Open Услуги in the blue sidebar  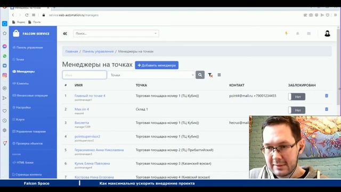[x=19, y=119]
